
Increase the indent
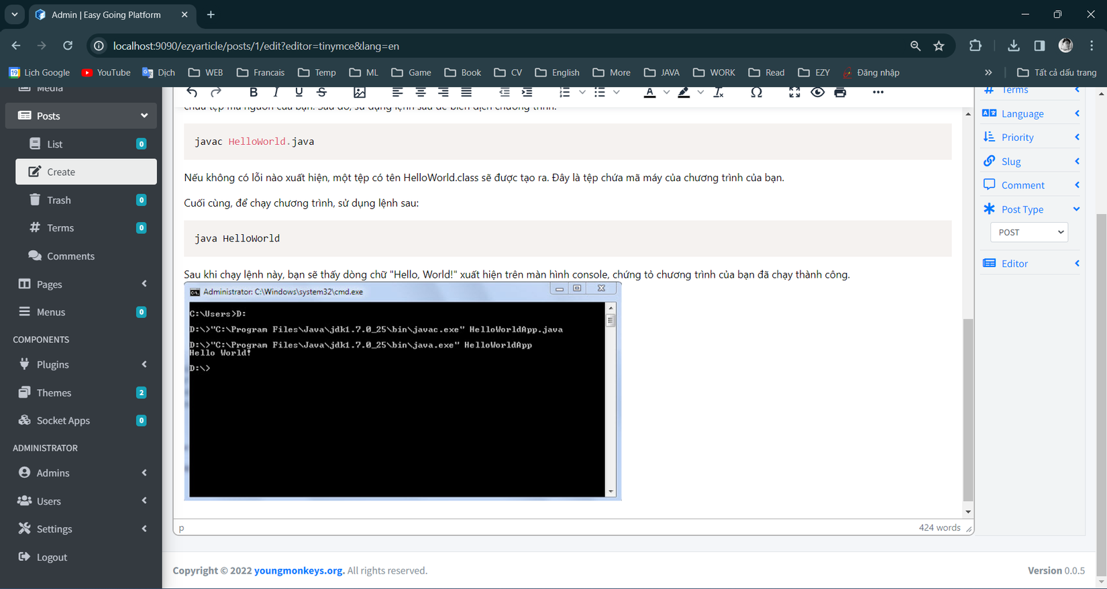click(527, 92)
